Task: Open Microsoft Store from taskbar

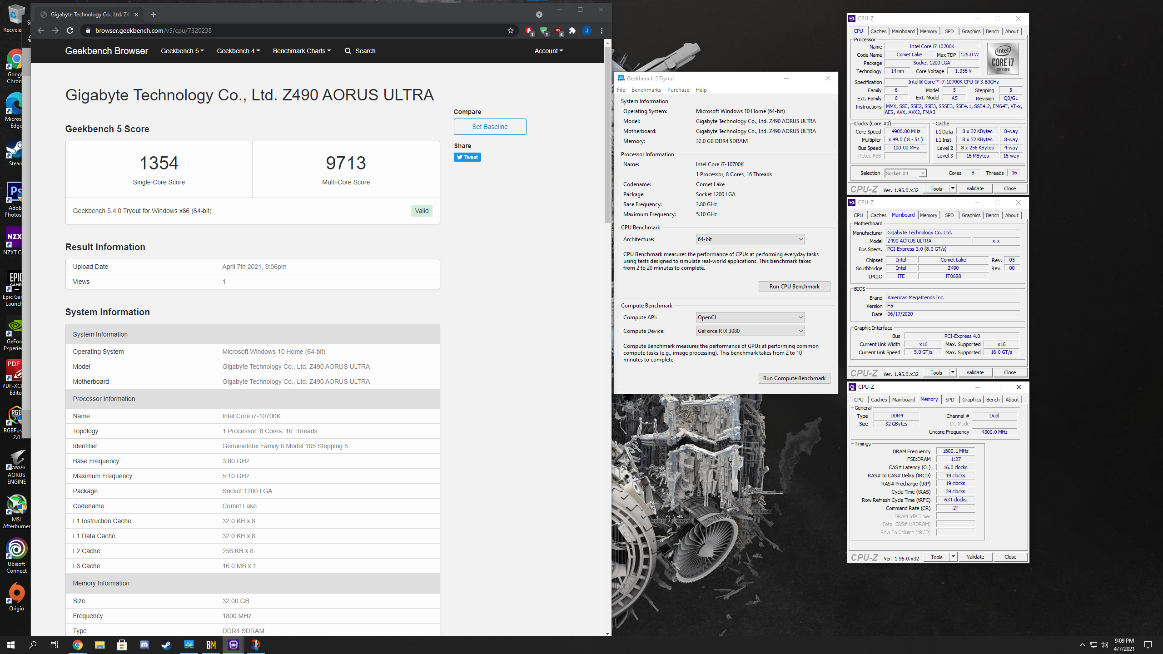Action: coord(122,645)
